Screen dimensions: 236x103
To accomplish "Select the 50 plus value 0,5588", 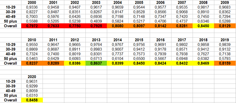I will 32,21.
